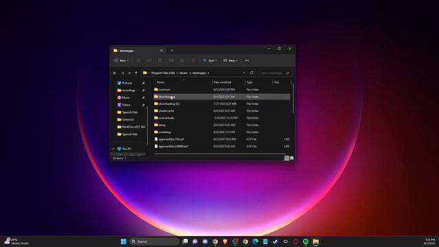The image size is (439, 247).
Task: Click the Delete trash icon
Action: (193, 60)
